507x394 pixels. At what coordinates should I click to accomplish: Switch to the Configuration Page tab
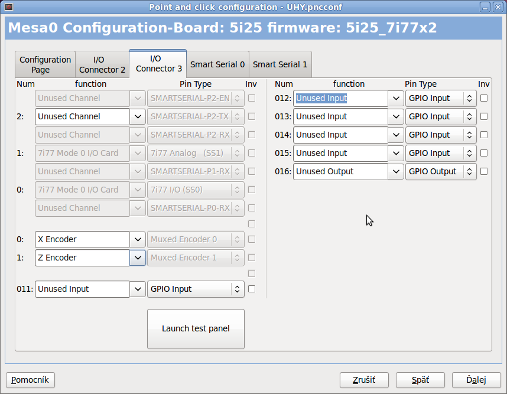pos(45,64)
